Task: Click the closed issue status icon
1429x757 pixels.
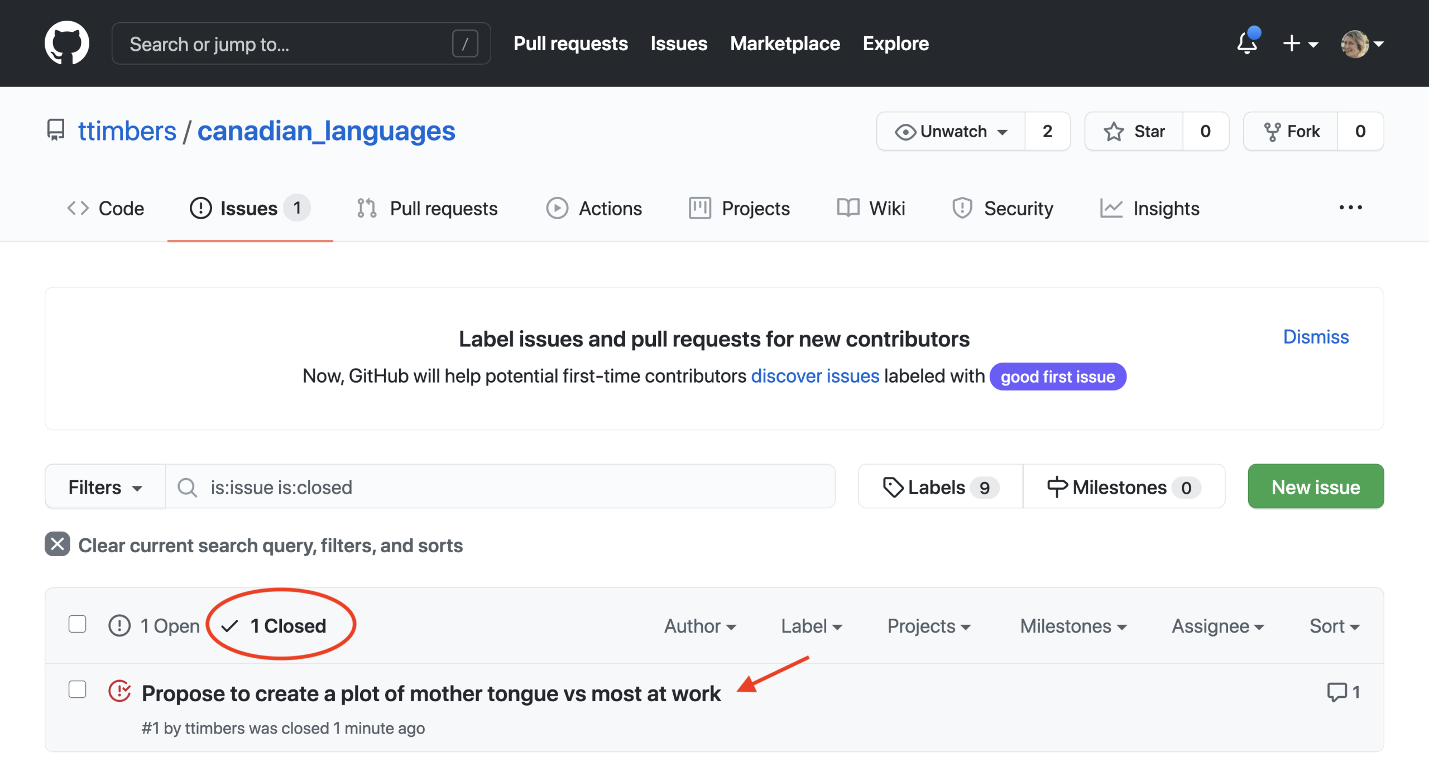Action: click(119, 692)
